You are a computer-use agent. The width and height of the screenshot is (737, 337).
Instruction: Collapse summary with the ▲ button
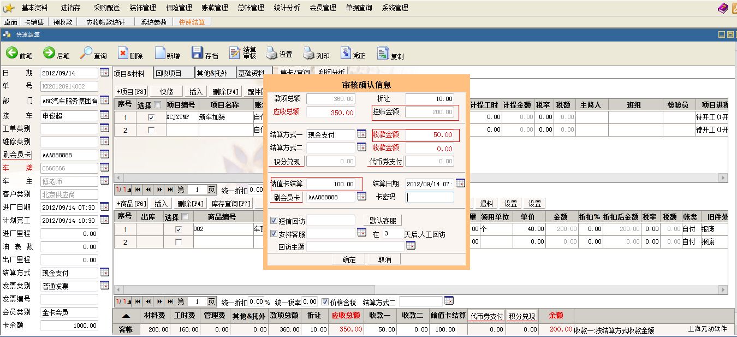(126, 316)
